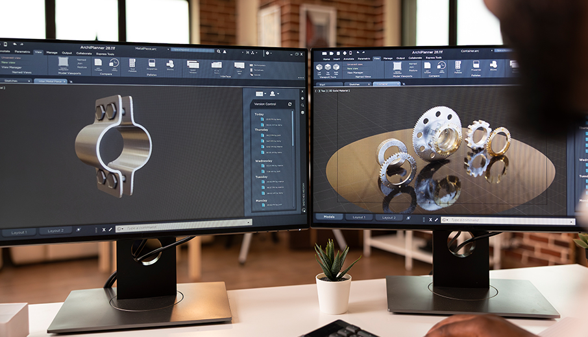Click Join in Model Viewports on right monitor
This screenshot has height=337, width=588.
coord(411,67)
